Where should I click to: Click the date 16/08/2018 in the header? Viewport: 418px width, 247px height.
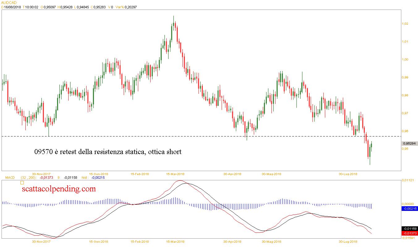13,7
